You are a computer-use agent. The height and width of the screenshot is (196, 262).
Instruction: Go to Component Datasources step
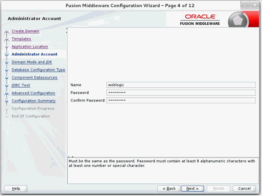(x=34, y=78)
